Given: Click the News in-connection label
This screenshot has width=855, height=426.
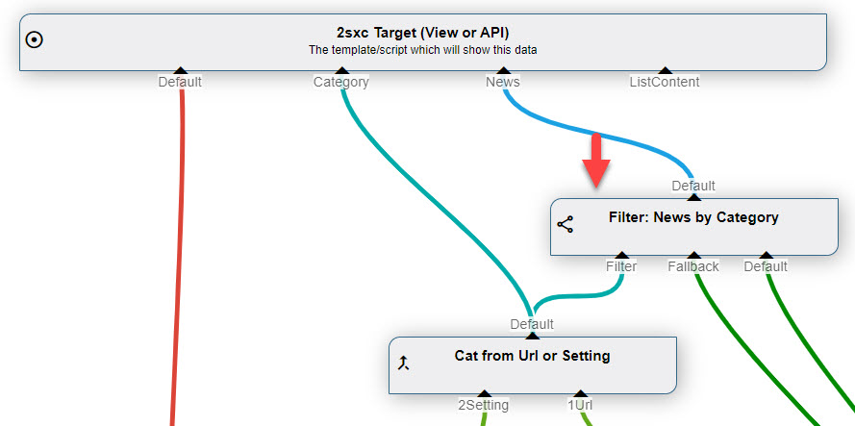Looking at the screenshot, I should (x=503, y=82).
